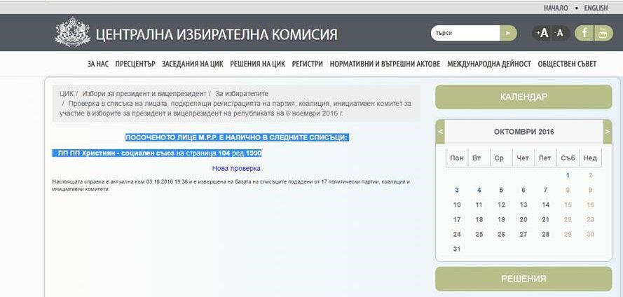Open the ЗА НАС menu
The height and width of the screenshot is (297, 623).
tap(97, 64)
